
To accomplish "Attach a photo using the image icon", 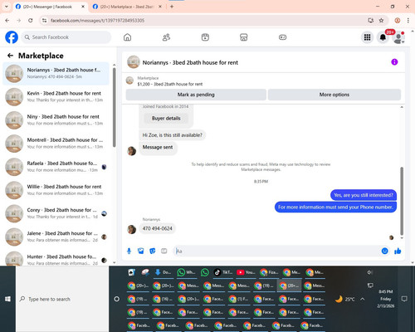I will (141, 251).
